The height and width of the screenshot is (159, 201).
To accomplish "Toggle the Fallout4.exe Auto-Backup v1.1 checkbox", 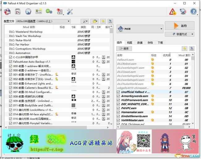I will click(11, 62).
